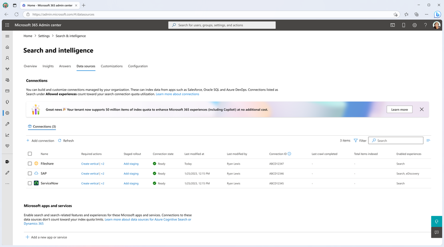Viewport: 444px width, 247px height.
Task: Click browser back arrow
Action: (7, 15)
